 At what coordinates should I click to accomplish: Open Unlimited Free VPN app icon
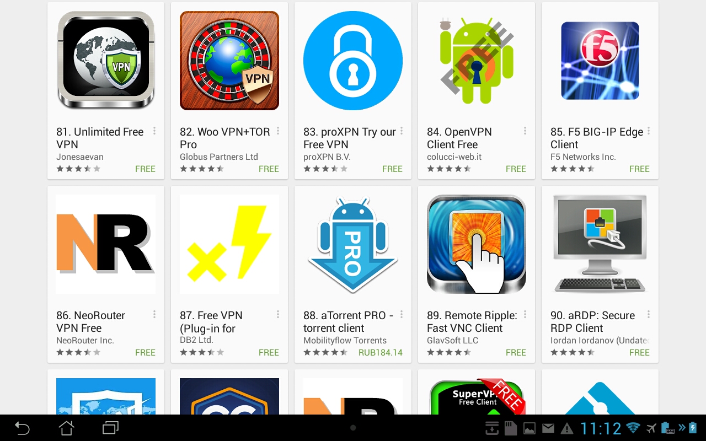tap(106, 61)
